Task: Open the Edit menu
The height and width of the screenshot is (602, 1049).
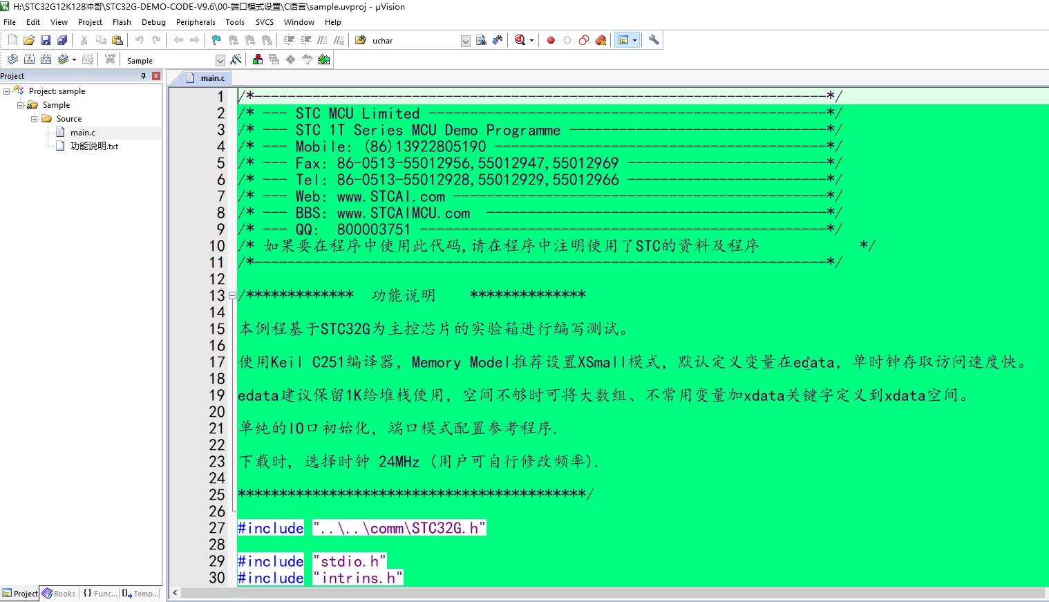Action: (x=33, y=22)
